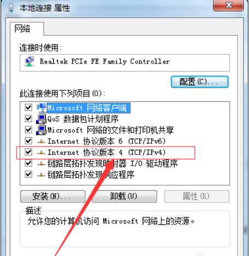Image resolution: width=249 pixels, height=256 pixels.
Task: Toggle the TCP/IPv4 checkbox
Action: (x=29, y=152)
